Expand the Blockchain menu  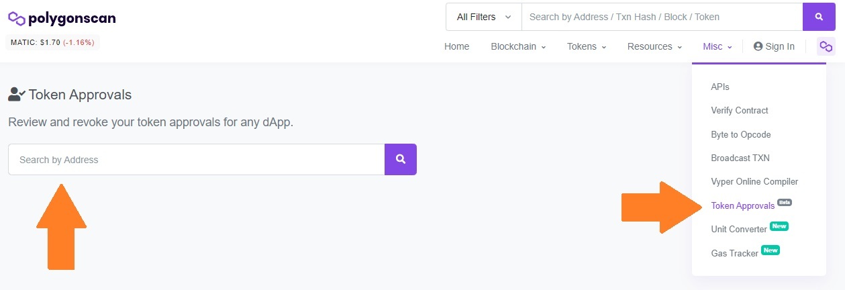[518, 46]
